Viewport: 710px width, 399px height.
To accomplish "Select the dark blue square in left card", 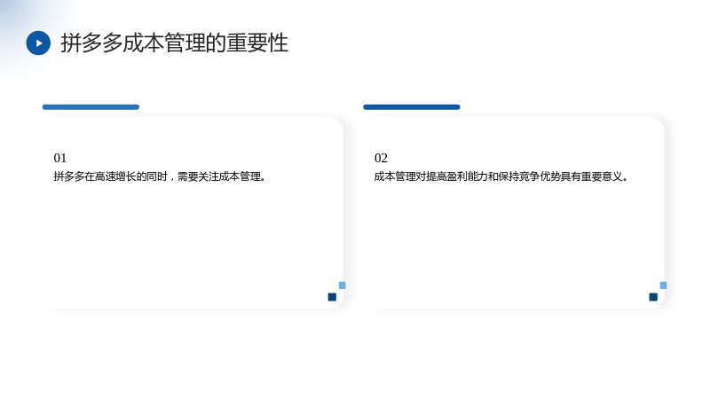I will pos(332,297).
